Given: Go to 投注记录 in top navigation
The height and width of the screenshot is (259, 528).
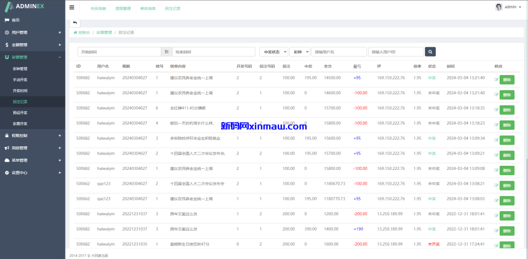Looking at the screenshot, I should tap(173, 9).
